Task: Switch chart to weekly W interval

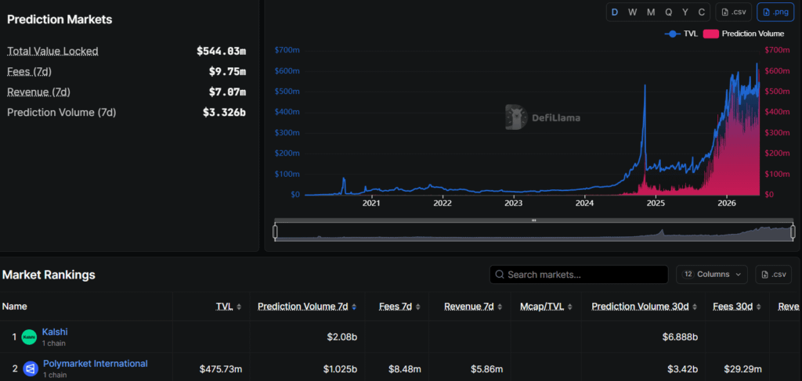Action: coord(632,13)
